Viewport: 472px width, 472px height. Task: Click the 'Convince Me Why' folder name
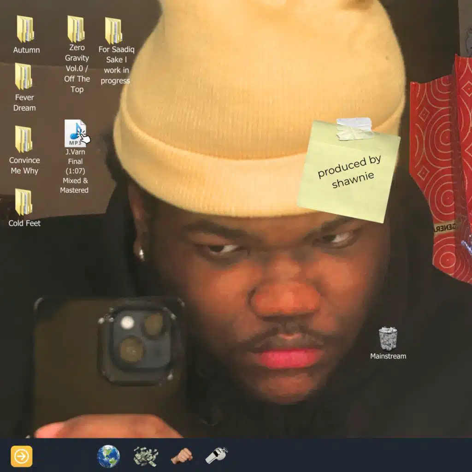(24, 165)
